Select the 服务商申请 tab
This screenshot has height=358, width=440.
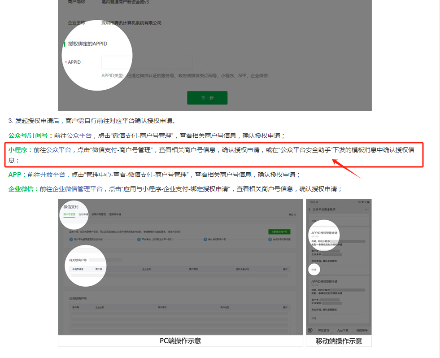click(115, 214)
